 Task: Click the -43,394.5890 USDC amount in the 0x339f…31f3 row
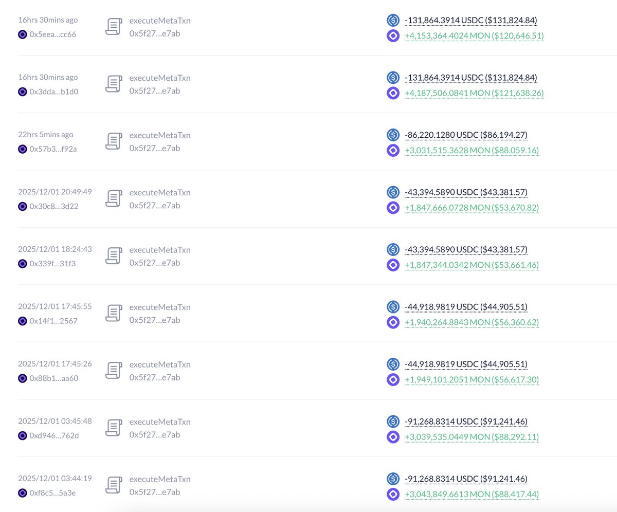pos(466,249)
